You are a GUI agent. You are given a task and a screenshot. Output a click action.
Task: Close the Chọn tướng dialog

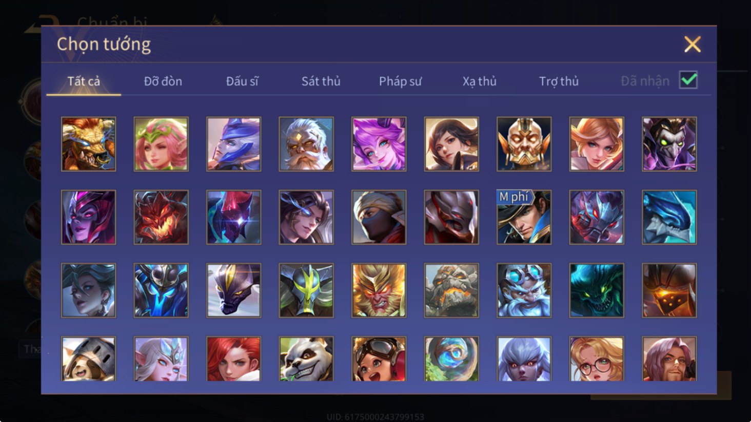(x=693, y=45)
